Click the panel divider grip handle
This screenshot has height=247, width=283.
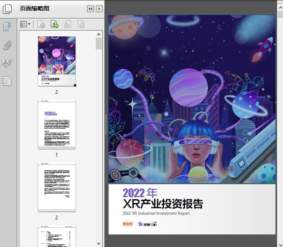click(x=106, y=124)
